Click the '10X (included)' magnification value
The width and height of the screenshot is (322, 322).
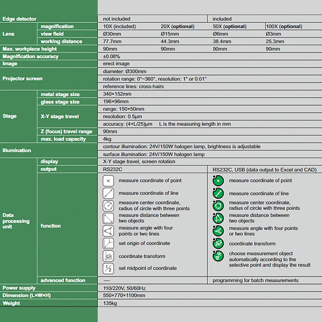point(119,26)
